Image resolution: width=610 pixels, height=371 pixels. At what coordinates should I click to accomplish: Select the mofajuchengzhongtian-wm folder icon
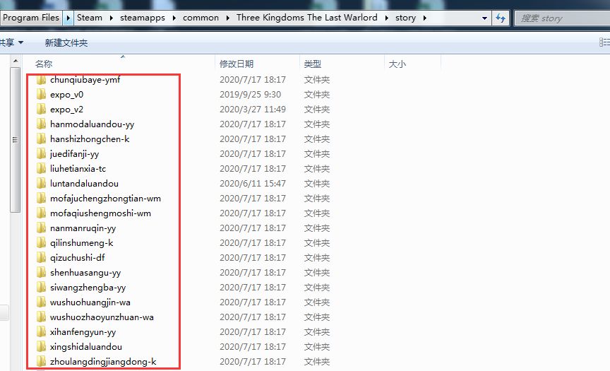(41, 198)
